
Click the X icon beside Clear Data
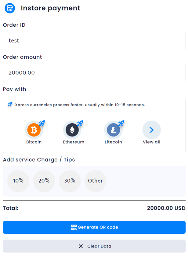[81, 246]
